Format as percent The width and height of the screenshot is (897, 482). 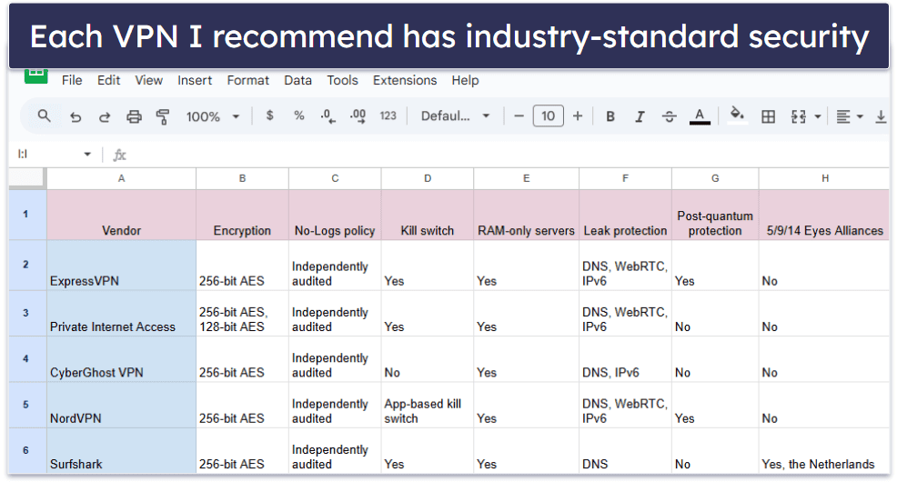[x=298, y=116]
